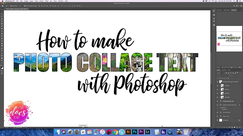Select the Zoom tool in toolbar
The width and height of the screenshot is (243, 136).
(x=2, y=61)
